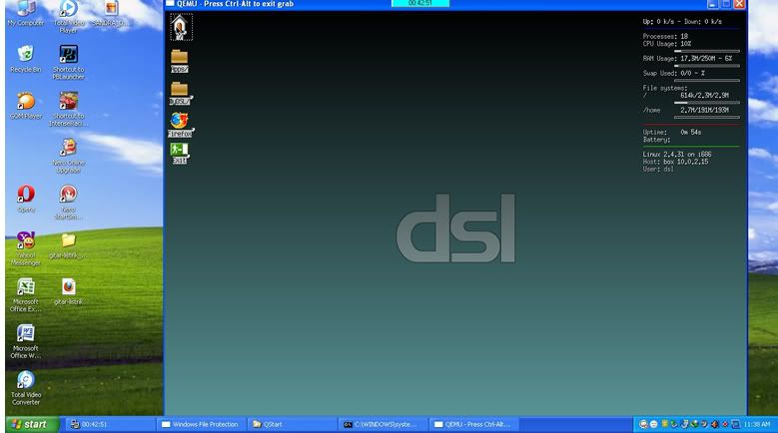Click the 'Processes: 18' text
This screenshot has width=778, height=433.
pyautogui.click(x=665, y=36)
